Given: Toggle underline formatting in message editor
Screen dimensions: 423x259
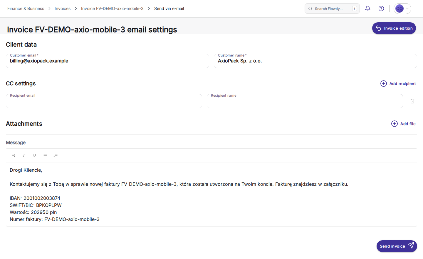Looking at the screenshot, I should (x=34, y=156).
